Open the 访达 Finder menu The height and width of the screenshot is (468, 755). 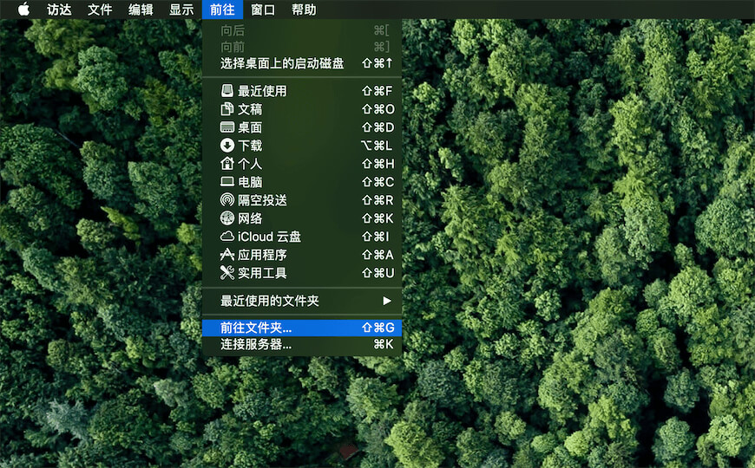click(x=59, y=10)
